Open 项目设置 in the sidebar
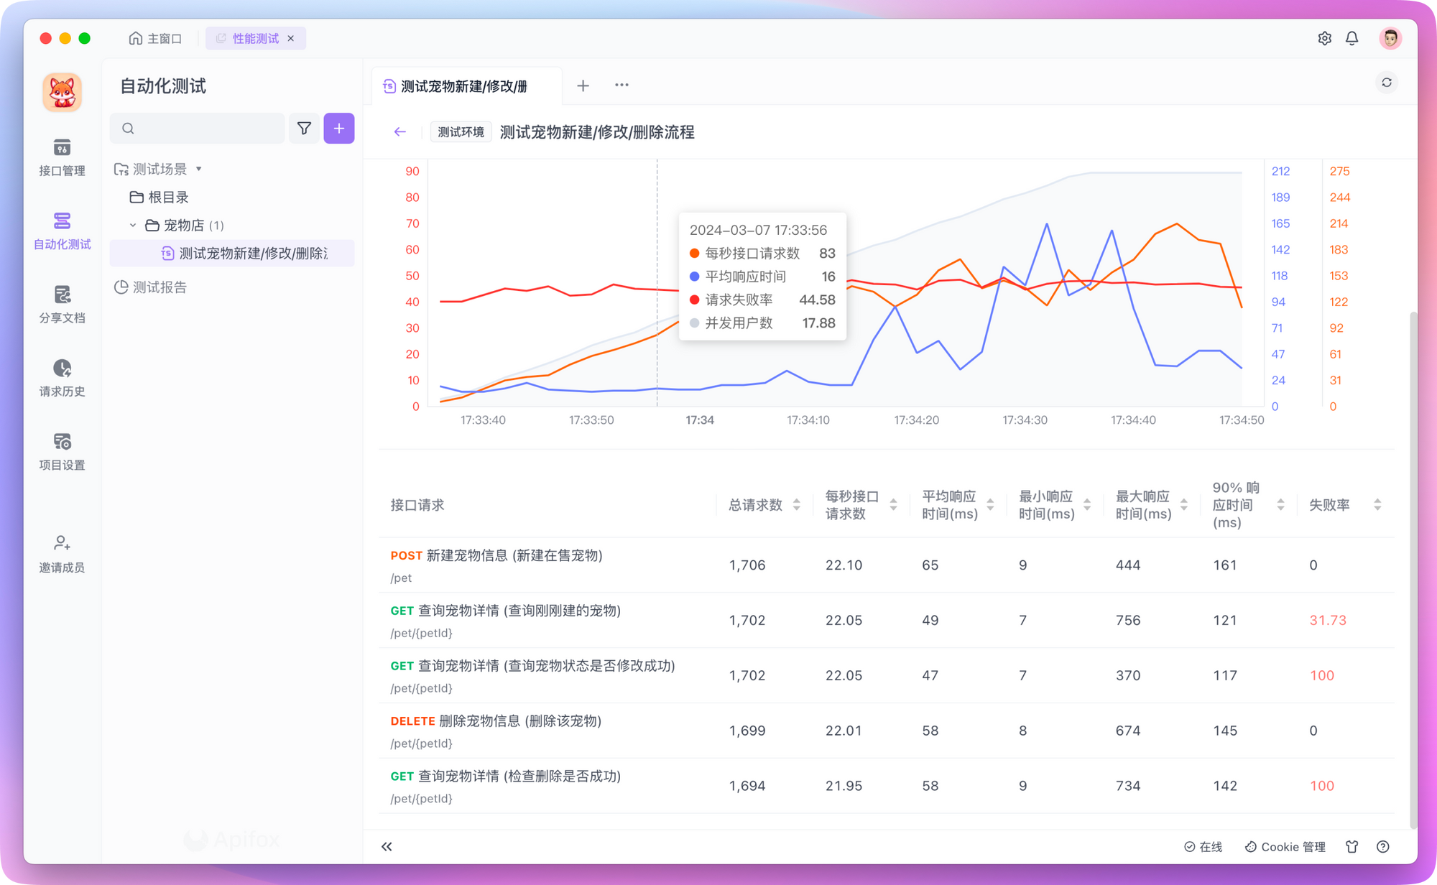This screenshot has height=885, width=1437. click(x=62, y=452)
